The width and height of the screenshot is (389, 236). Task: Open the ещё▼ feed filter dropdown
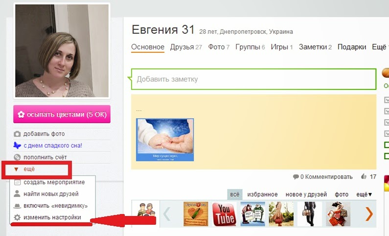364,194
